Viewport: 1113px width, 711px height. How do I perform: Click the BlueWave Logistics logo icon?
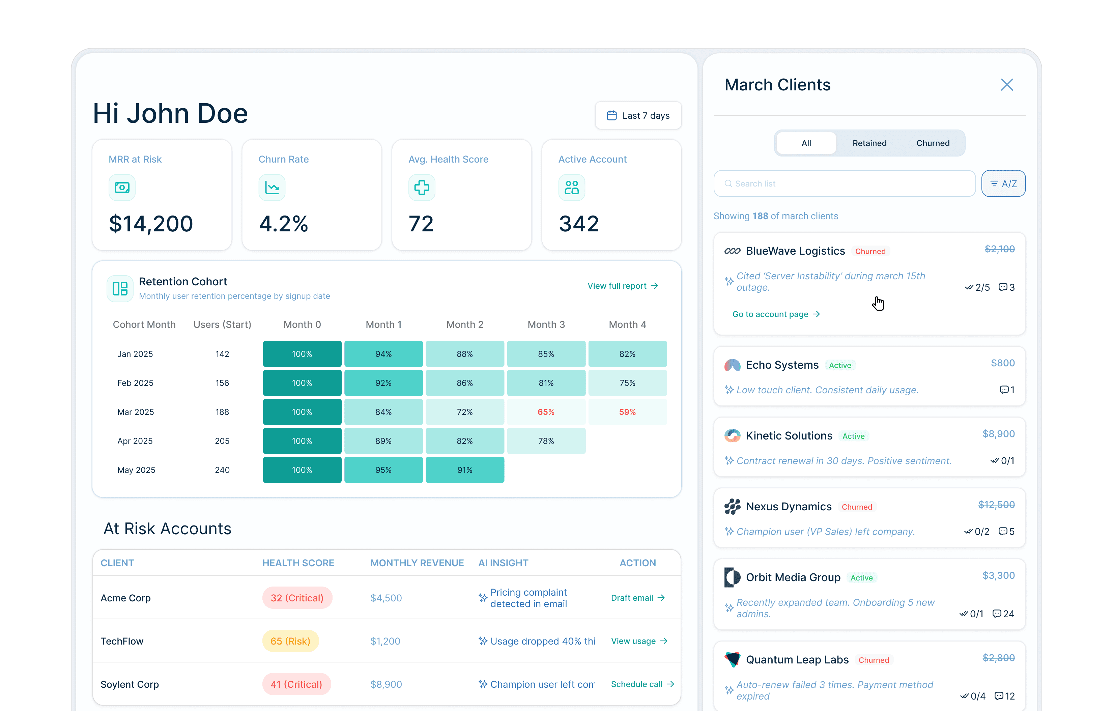732,251
